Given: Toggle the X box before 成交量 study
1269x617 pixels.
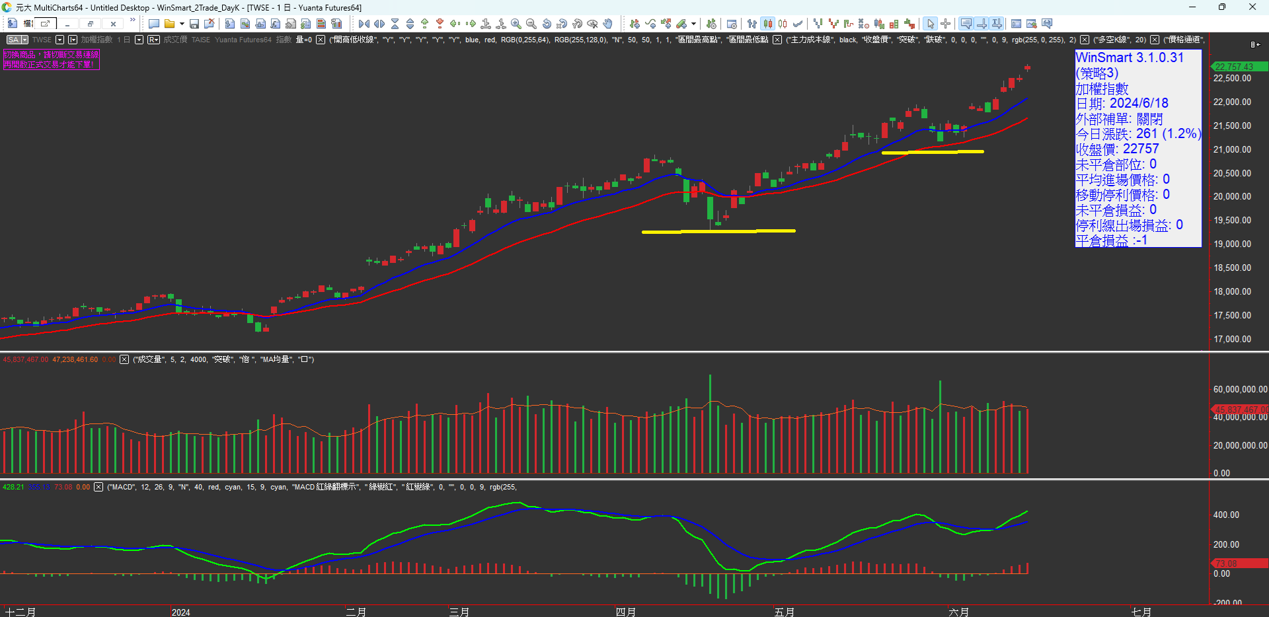Looking at the screenshot, I should tap(124, 359).
